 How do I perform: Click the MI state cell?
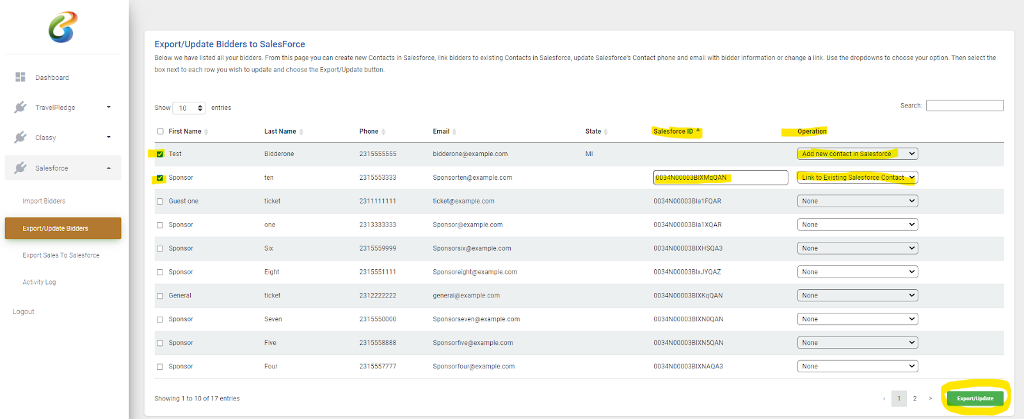pos(589,154)
